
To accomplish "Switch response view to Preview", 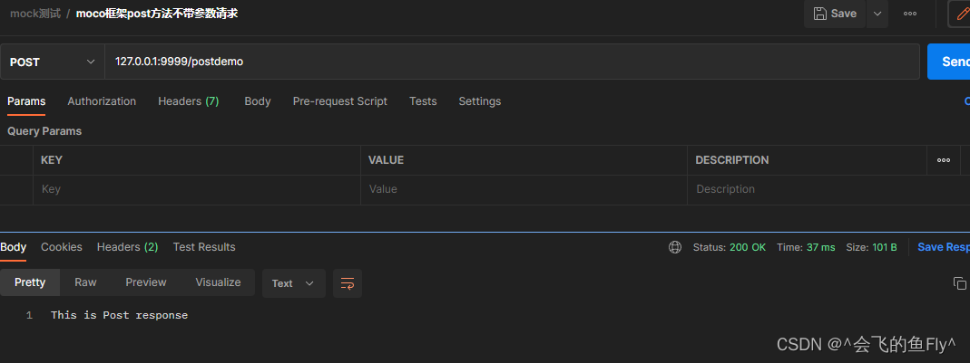I will (146, 282).
